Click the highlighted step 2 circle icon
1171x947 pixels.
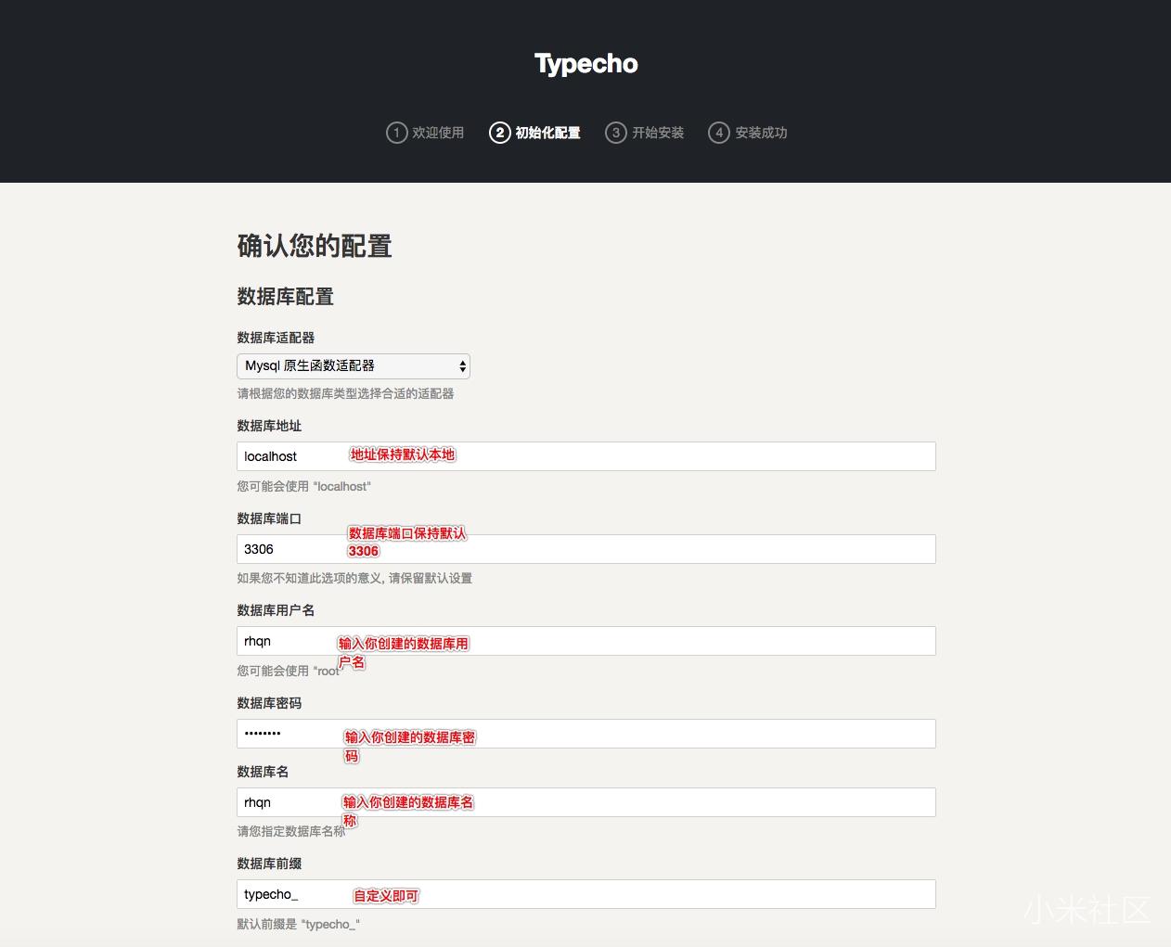(x=499, y=133)
